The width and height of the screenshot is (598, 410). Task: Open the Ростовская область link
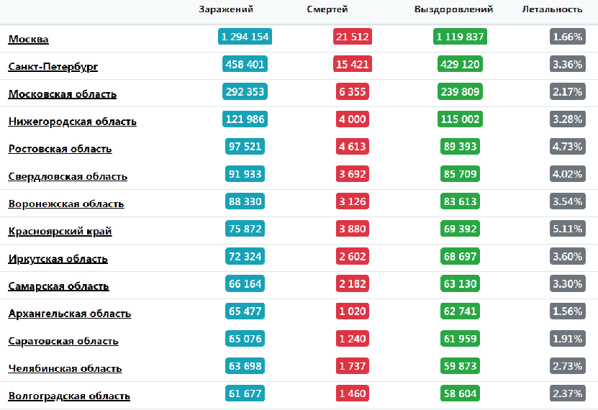[60, 149]
